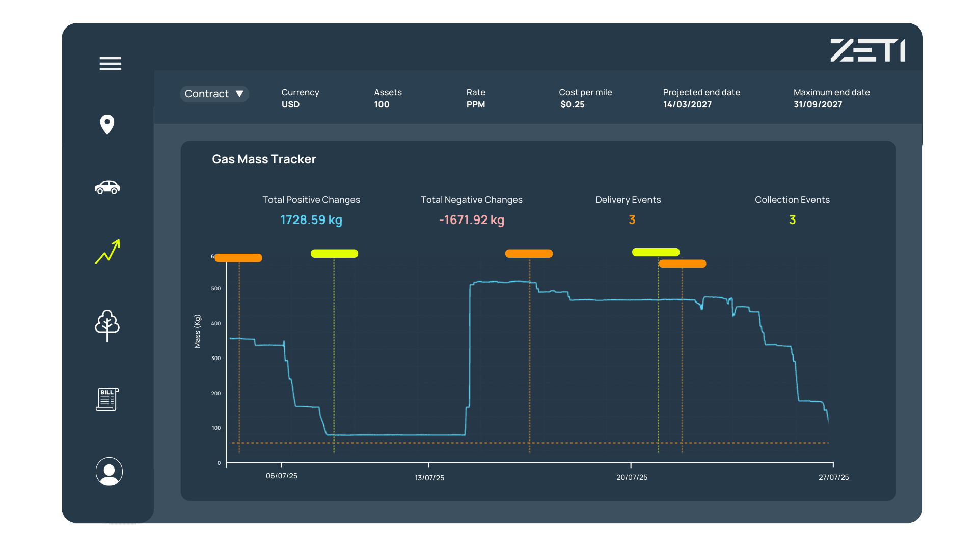Open the vehicle car icon section

107,187
